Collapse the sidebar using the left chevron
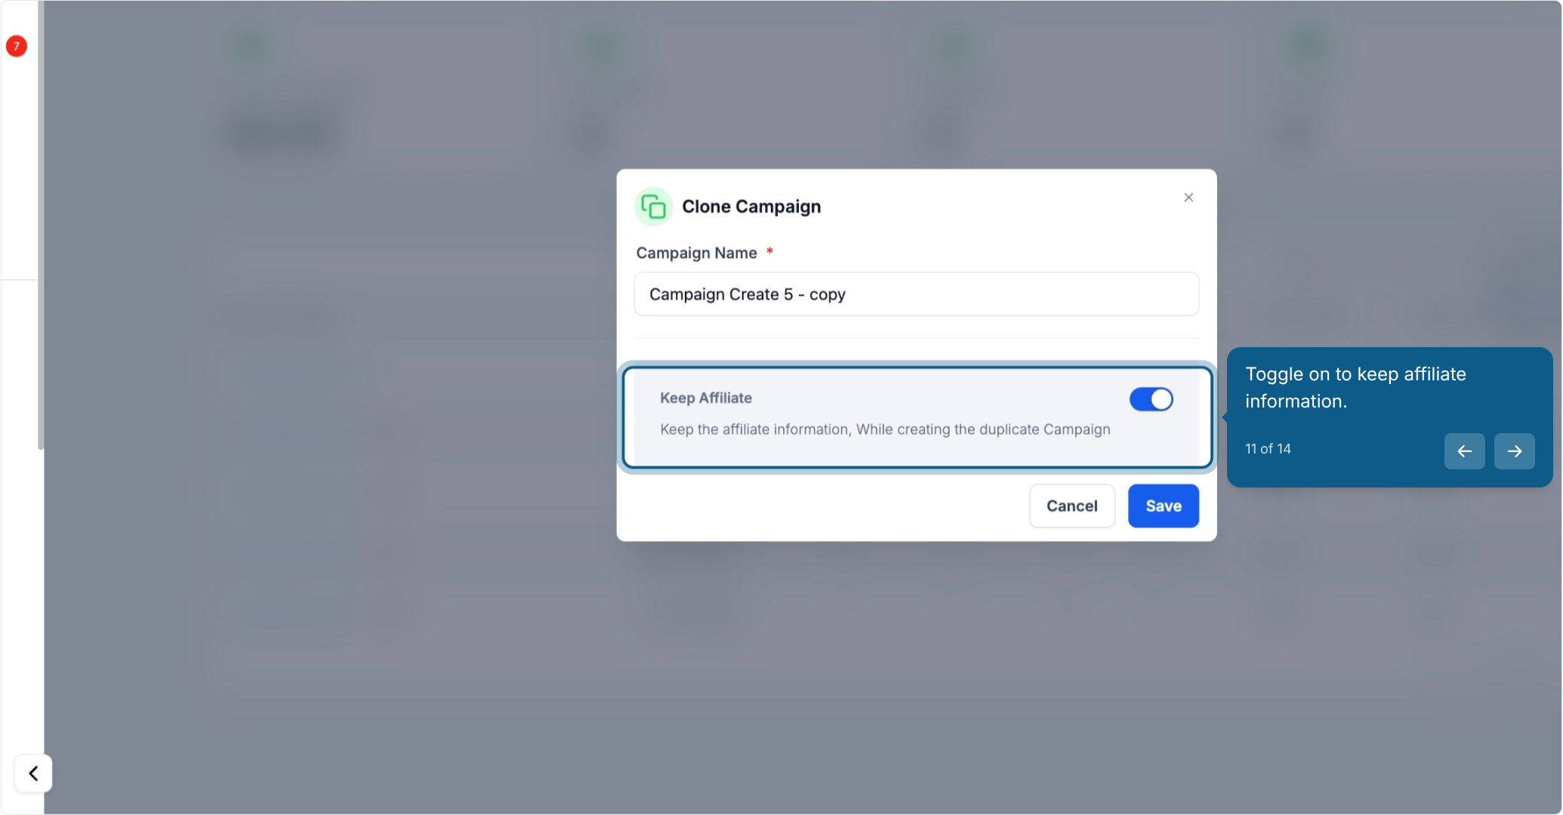The width and height of the screenshot is (1563, 815). point(33,773)
